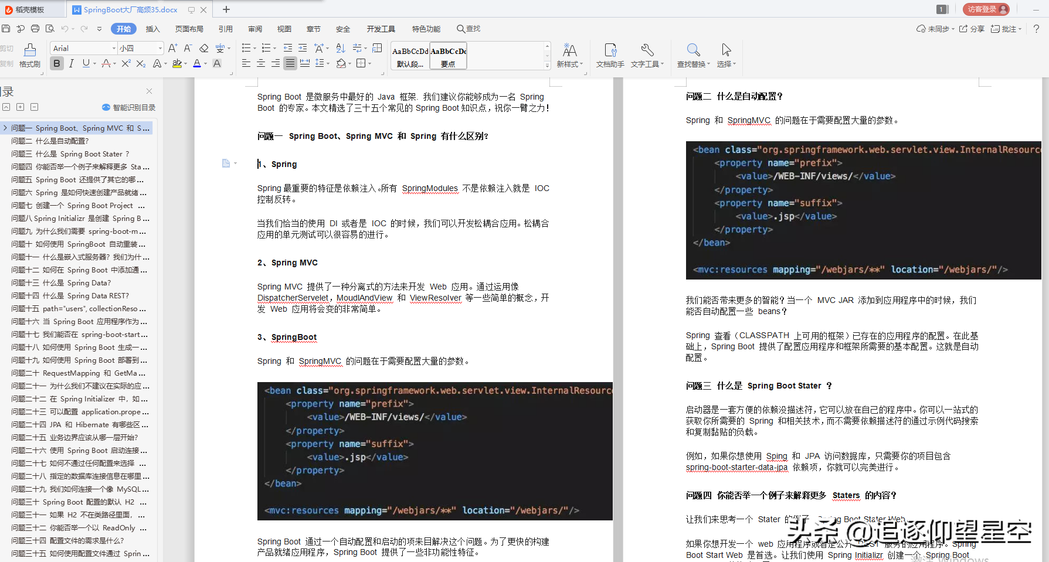The width and height of the screenshot is (1049, 562).
Task: Click the character shading icon
Action: [217, 63]
